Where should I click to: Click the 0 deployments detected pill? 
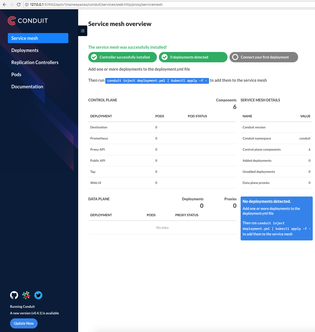(x=193, y=57)
